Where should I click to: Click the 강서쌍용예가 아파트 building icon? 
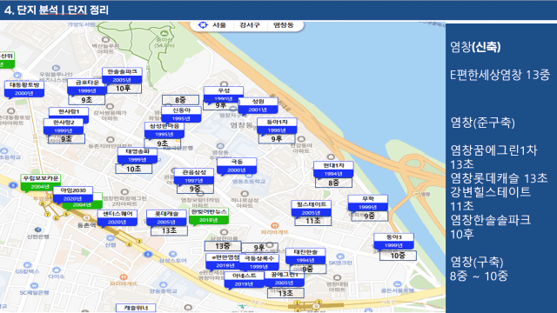click(x=110, y=106)
